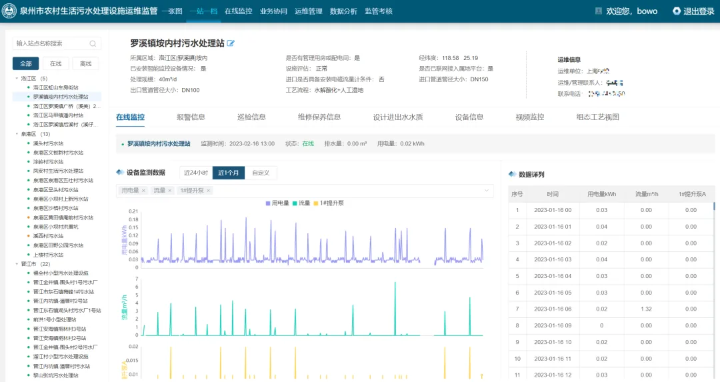Click table cell 2023-01-16 06
Viewport: 720px width, 382px height.
(x=553, y=309)
